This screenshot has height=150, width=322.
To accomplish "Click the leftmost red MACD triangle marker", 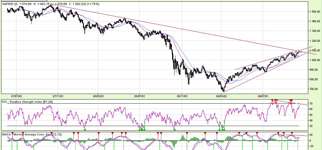I will point(12,133).
